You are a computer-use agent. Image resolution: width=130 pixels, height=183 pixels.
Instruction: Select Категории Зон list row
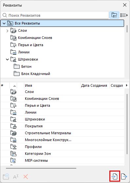click(62, 154)
